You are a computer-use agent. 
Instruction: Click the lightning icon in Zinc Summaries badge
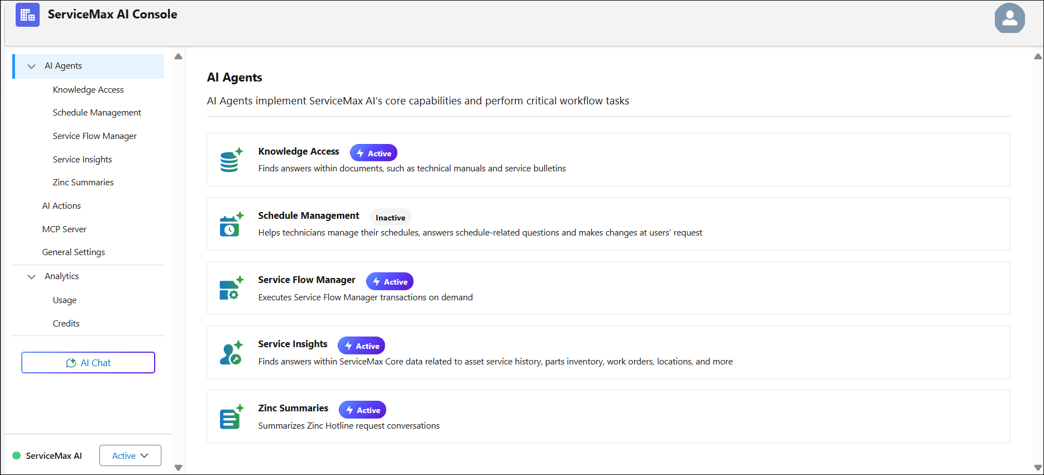tap(349, 410)
